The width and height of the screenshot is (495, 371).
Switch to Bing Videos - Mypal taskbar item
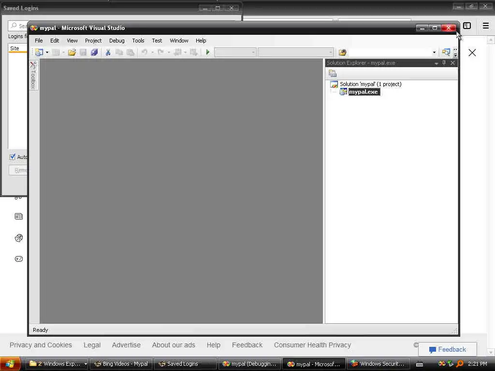coord(121,364)
